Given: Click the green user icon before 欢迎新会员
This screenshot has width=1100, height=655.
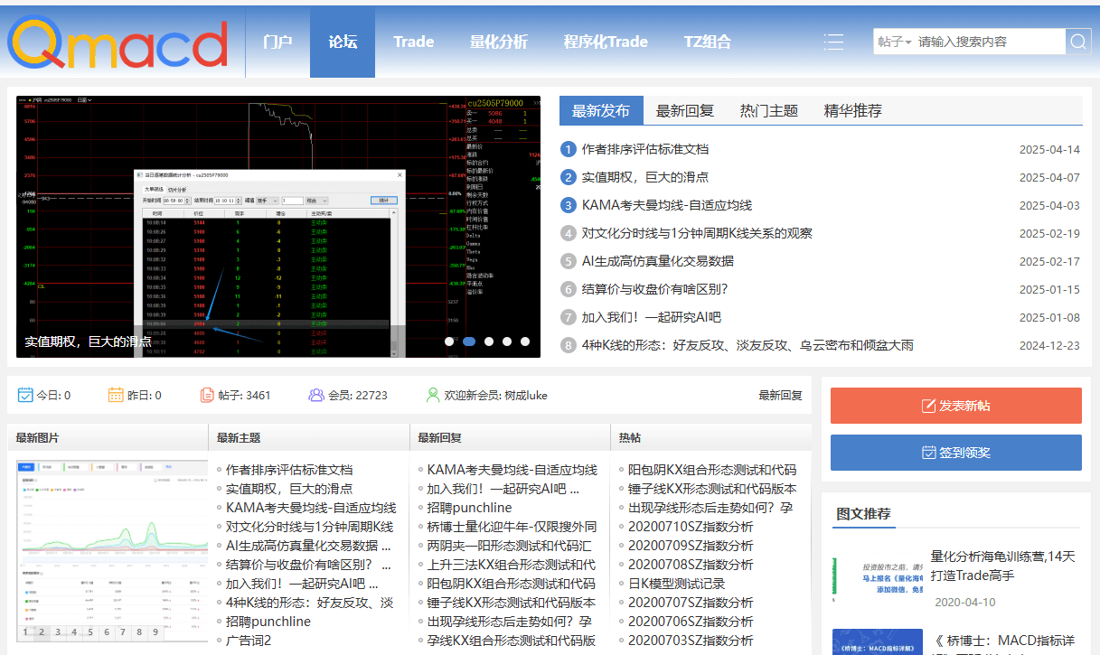Looking at the screenshot, I should point(433,394).
